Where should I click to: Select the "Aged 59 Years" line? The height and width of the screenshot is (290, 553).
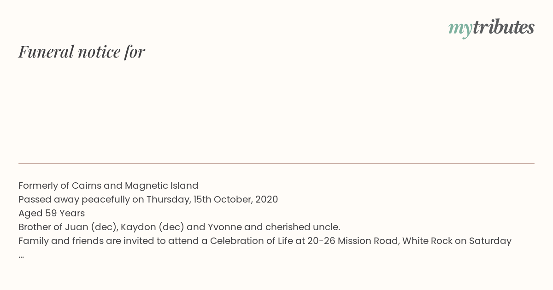click(x=52, y=213)
